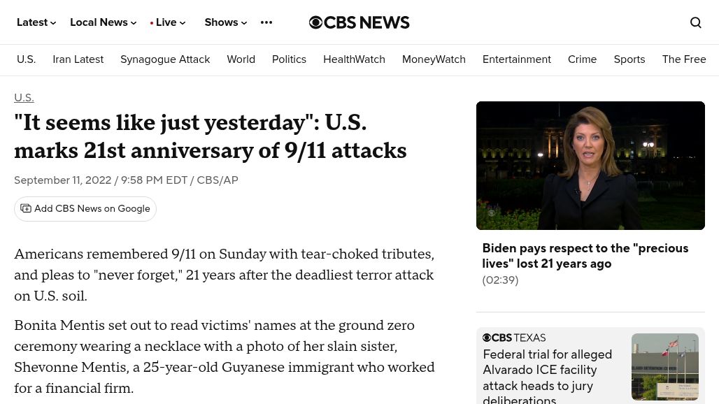Navigate to the Sports section
This screenshot has height=404, width=719.
click(629, 59)
